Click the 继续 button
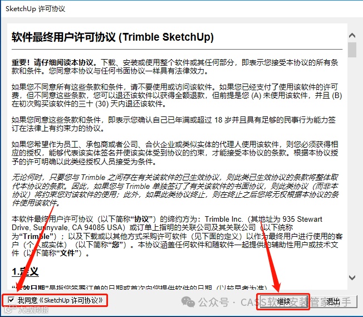The height and width of the screenshot is (317, 363). click(284, 301)
